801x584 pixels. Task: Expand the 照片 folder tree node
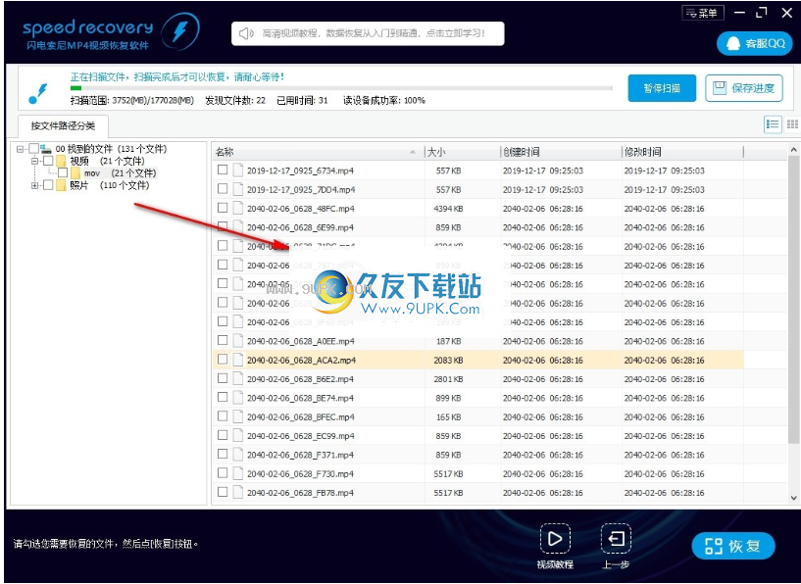(34, 185)
